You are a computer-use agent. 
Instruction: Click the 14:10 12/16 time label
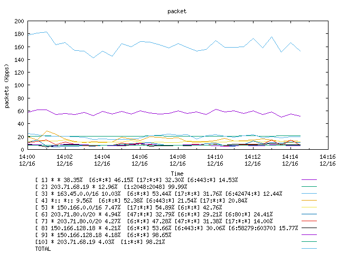215,160
